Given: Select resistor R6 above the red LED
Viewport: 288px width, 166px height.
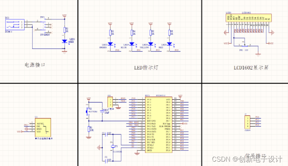Looking at the screenshot, I should click(169, 33).
